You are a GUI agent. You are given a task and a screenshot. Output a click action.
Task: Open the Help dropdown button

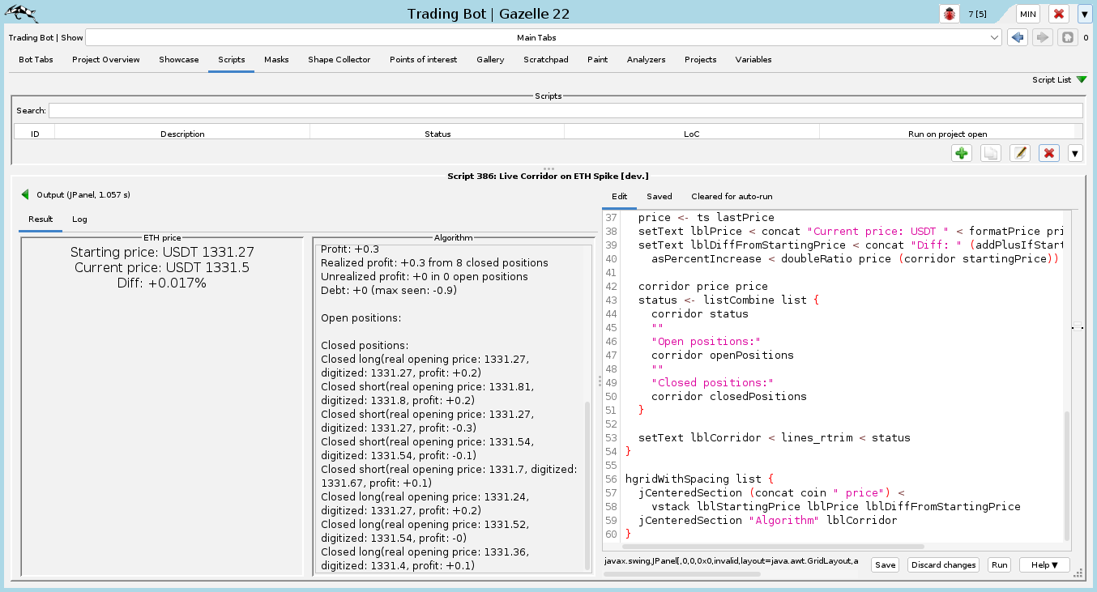[1044, 565]
